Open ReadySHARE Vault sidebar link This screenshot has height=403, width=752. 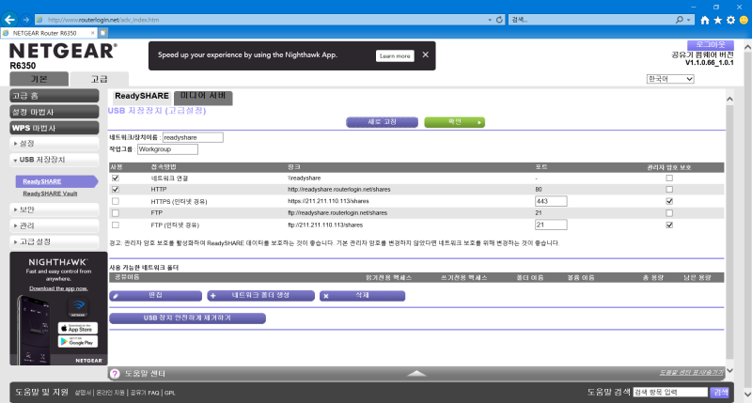(x=50, y=194)
